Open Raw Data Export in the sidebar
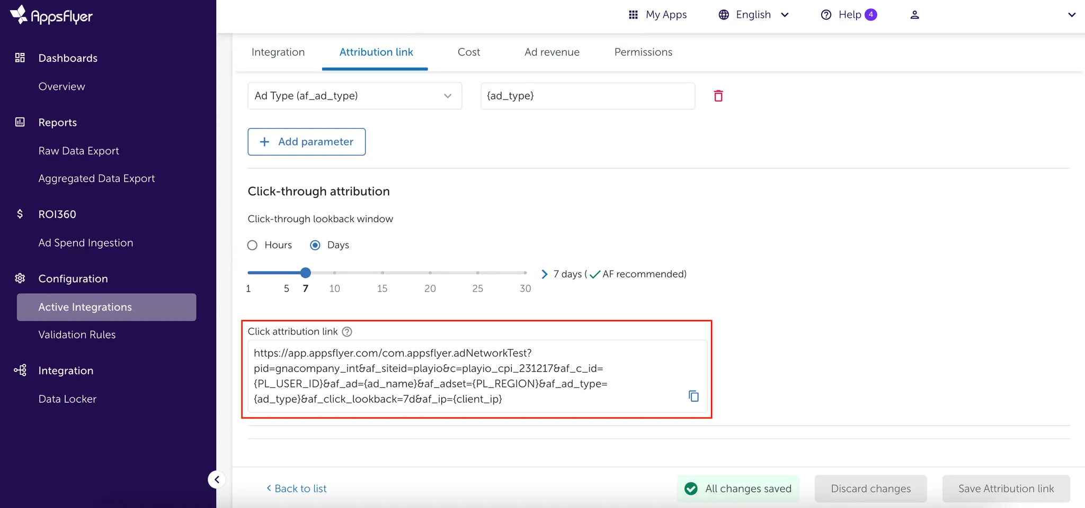 point(78,151)
